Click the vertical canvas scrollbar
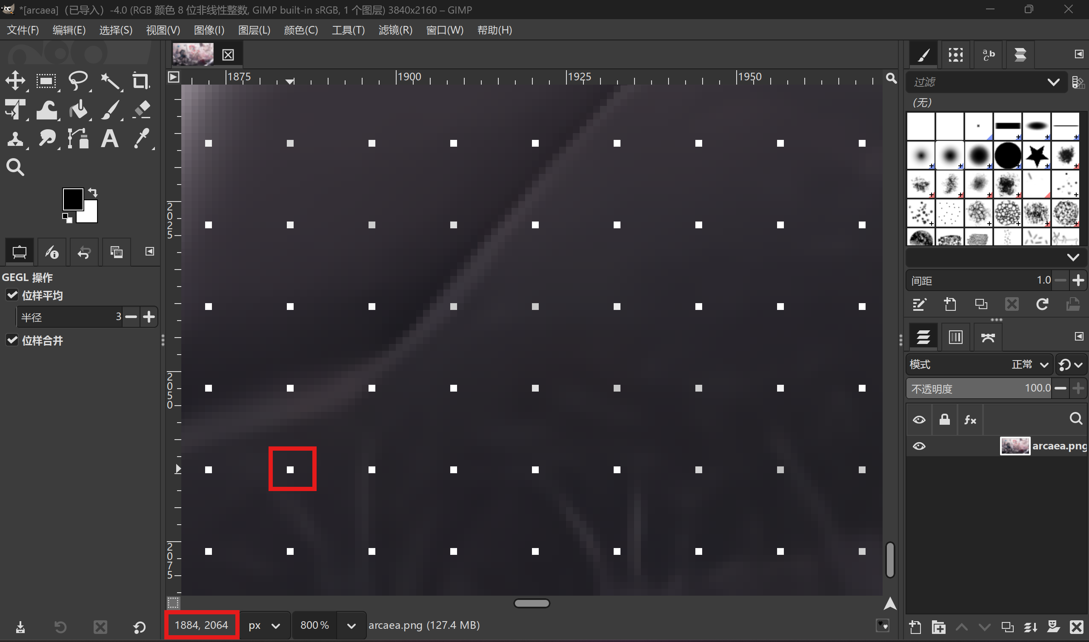 tap(890, 560)
